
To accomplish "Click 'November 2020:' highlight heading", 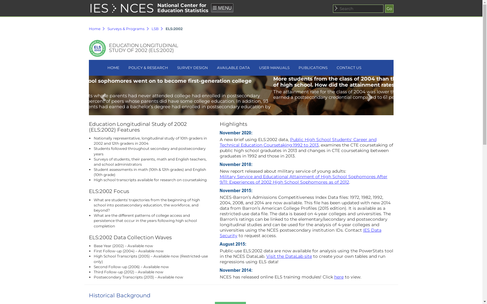I will click(236, 133).
